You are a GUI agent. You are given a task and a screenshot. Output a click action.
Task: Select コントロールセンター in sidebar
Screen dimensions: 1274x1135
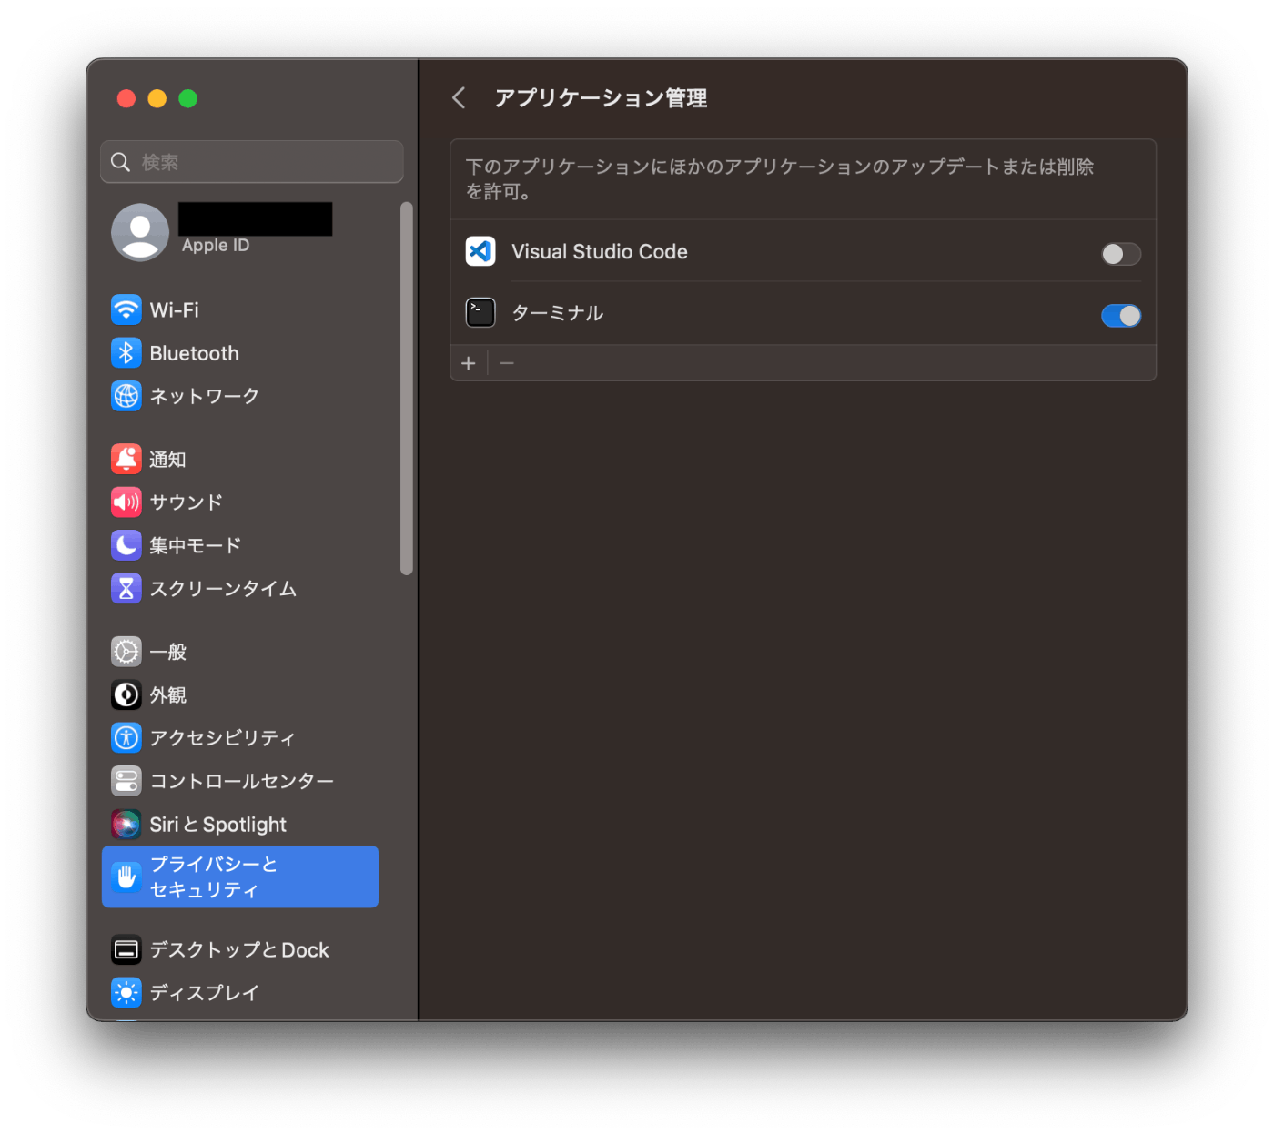(240, 781)
